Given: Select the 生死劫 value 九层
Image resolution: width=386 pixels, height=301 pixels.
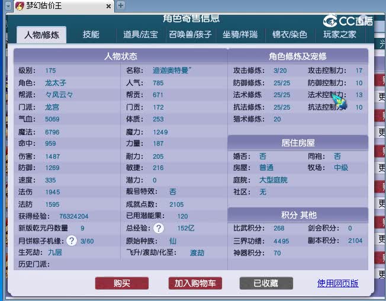Looking at the screenshot, I should [55, 252].
